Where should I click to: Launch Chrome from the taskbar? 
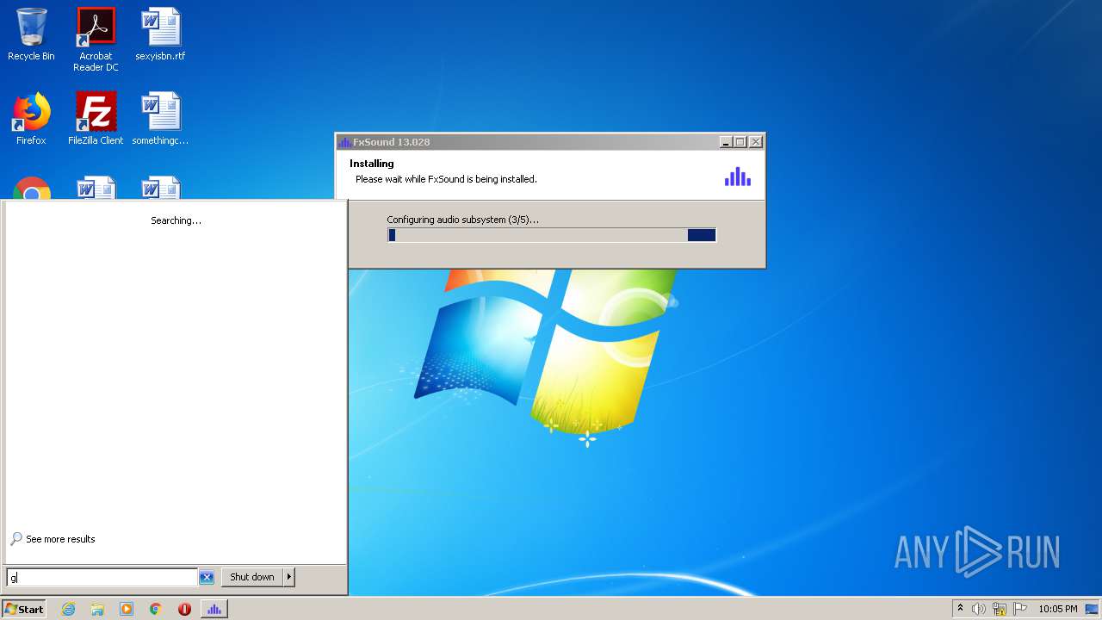[x=156, y=609]
